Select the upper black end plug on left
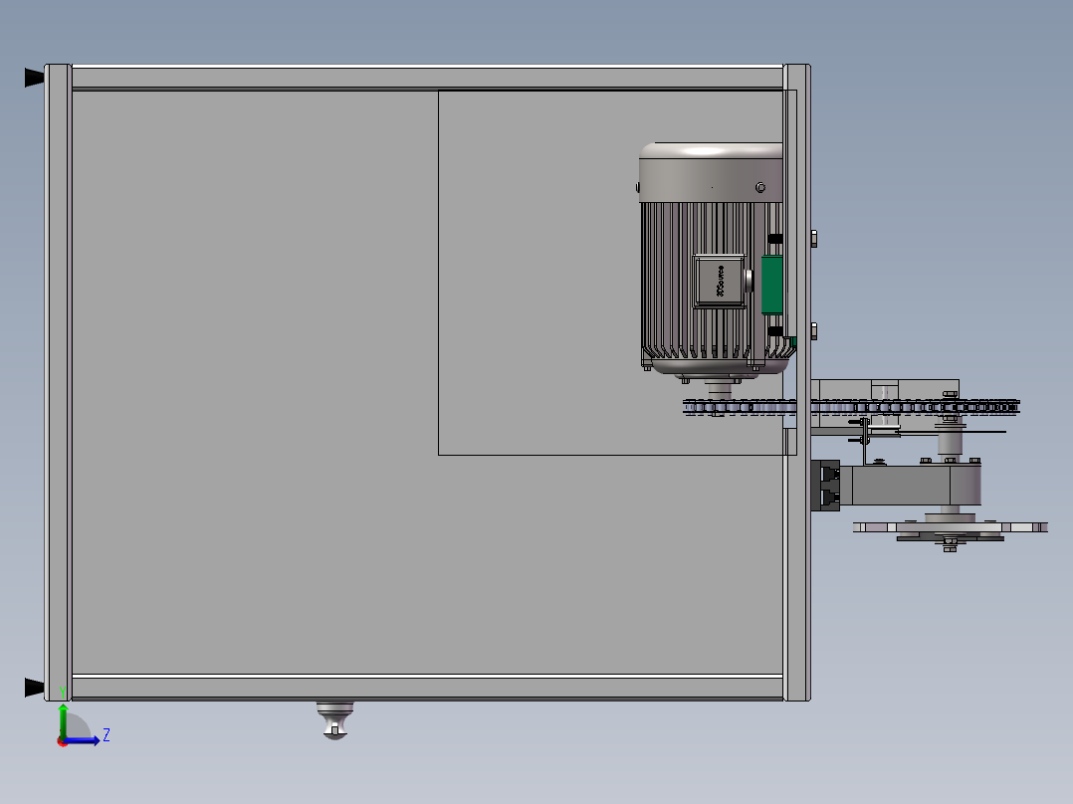 click(34, 78)
